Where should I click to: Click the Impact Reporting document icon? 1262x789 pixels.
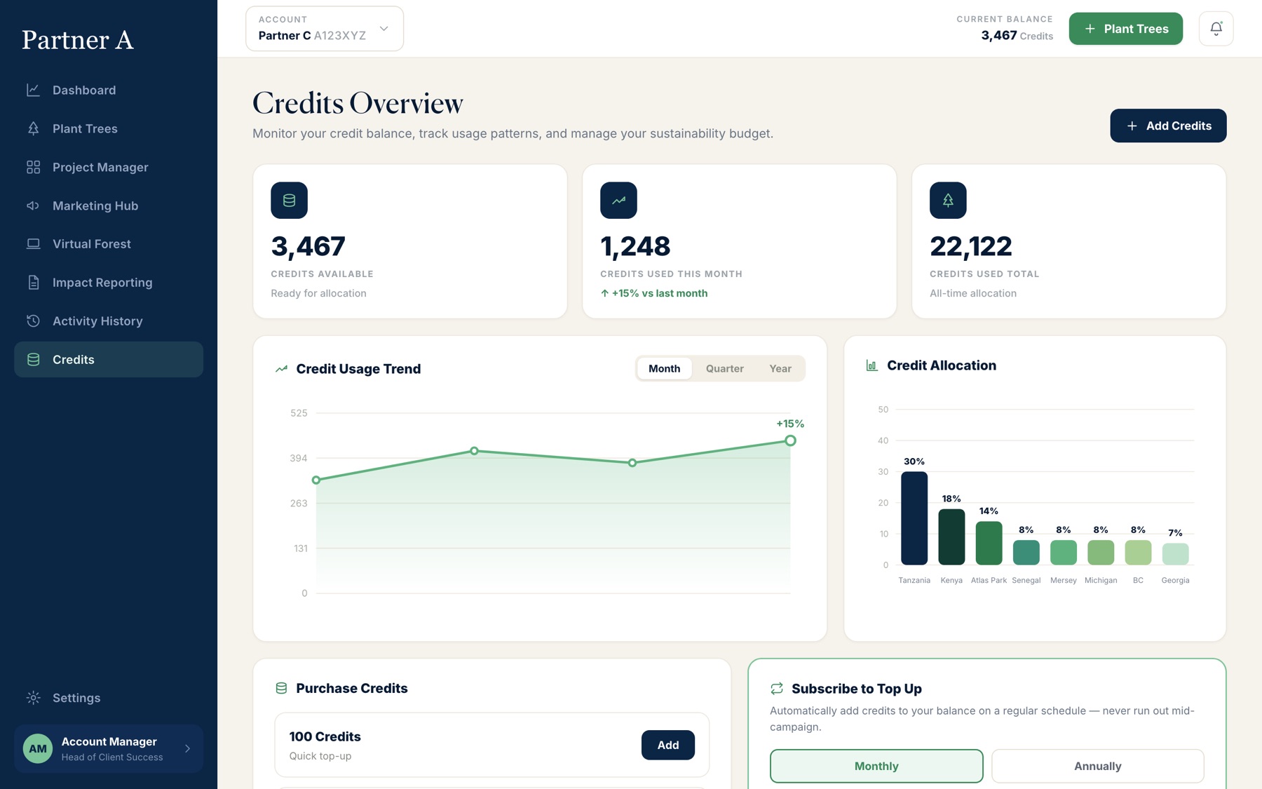(33, 283)
